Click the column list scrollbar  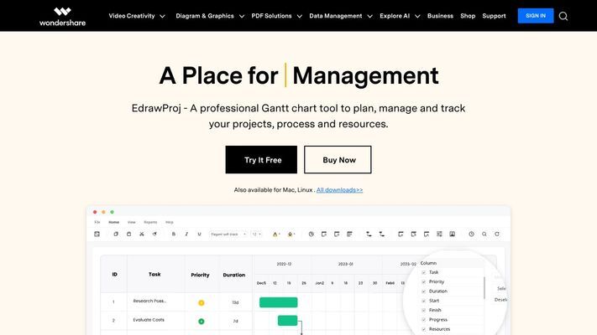tap(484, 287)
